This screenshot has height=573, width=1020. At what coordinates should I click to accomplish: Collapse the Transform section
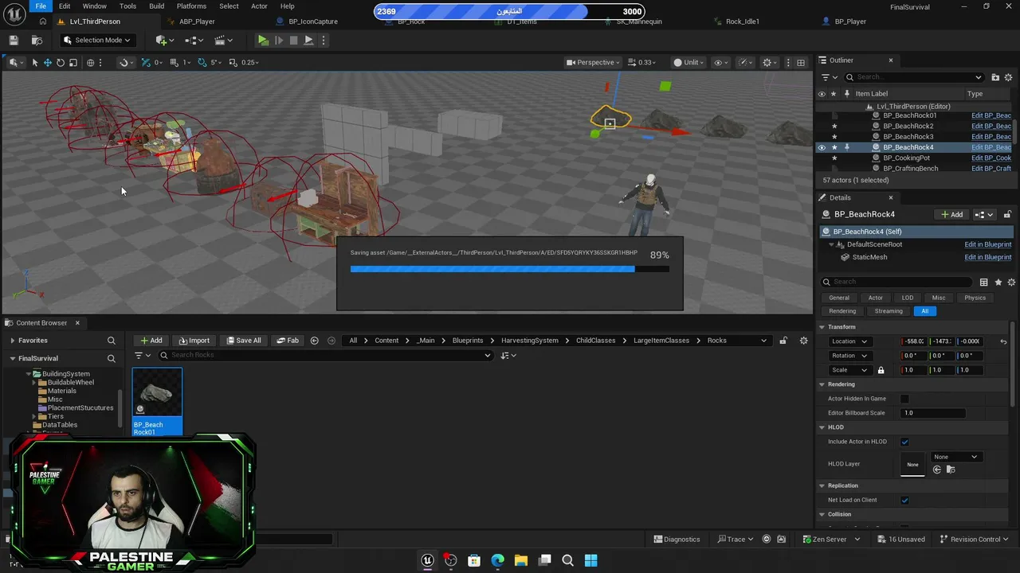822,327
